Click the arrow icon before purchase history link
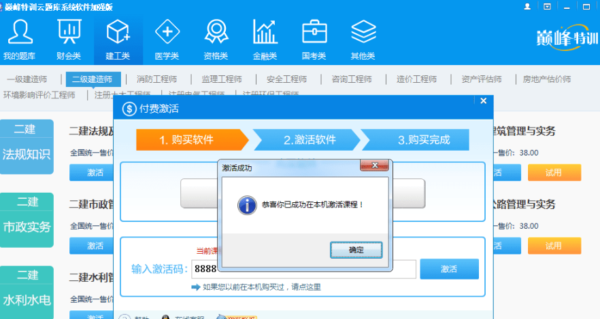 (196, 287)
